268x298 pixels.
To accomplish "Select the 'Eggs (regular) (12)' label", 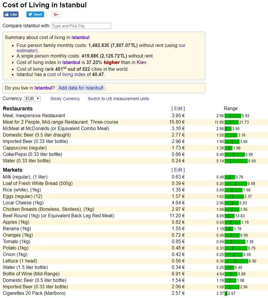I will pos(22,196).
